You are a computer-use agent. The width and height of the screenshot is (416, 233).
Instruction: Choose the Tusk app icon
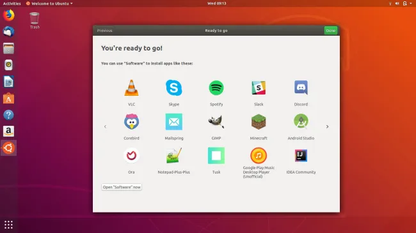pos(216,155)
